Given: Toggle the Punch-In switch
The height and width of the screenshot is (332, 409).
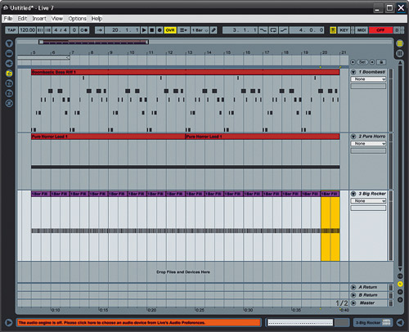Looking at the screenshot, I should click(263, 30).
